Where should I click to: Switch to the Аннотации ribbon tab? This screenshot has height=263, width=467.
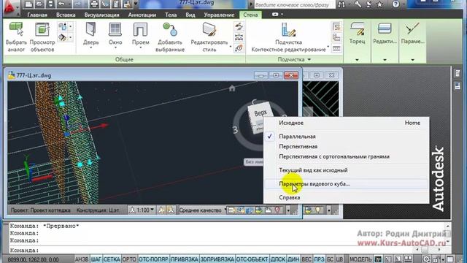click(142, 15)
